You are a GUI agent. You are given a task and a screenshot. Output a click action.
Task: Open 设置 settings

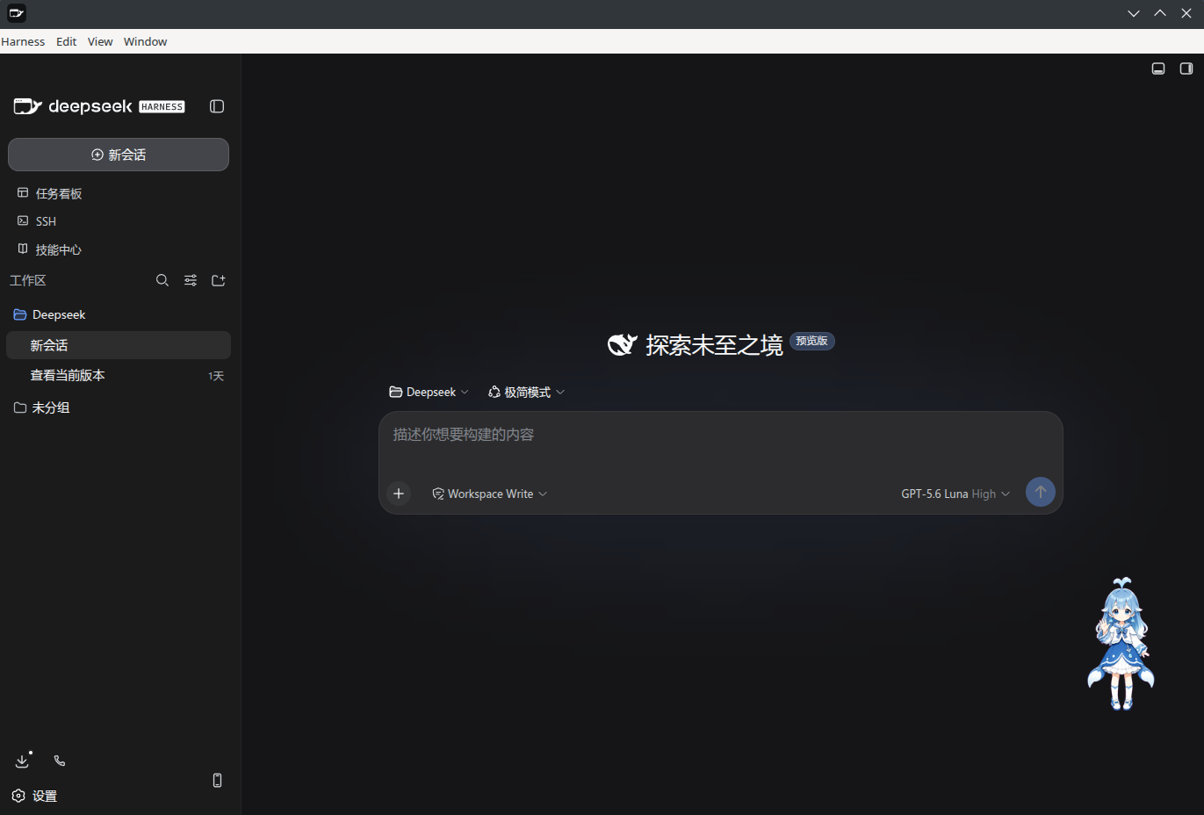tap(35, 796)
